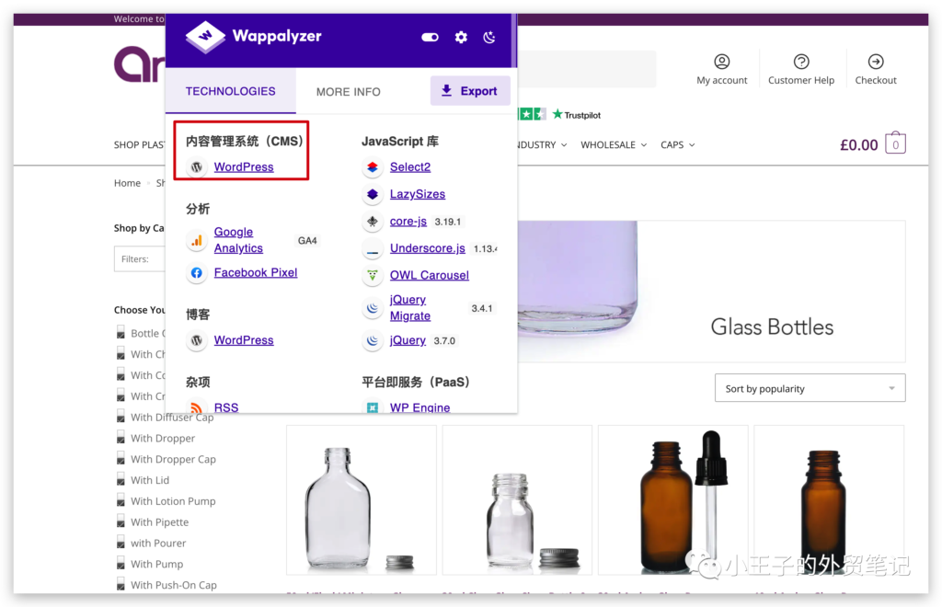Screen dimensions: 942x607
Task: Click the WP Engine icon
Action: point(373,407)
